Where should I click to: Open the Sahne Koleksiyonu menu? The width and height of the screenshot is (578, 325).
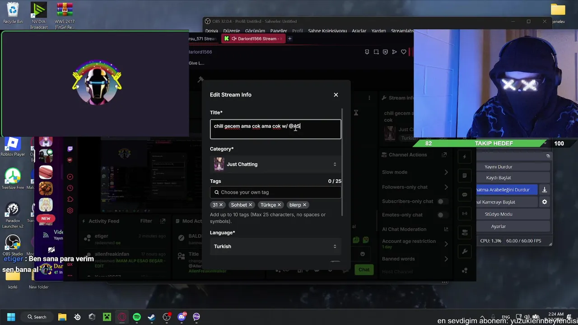point(327,31)
